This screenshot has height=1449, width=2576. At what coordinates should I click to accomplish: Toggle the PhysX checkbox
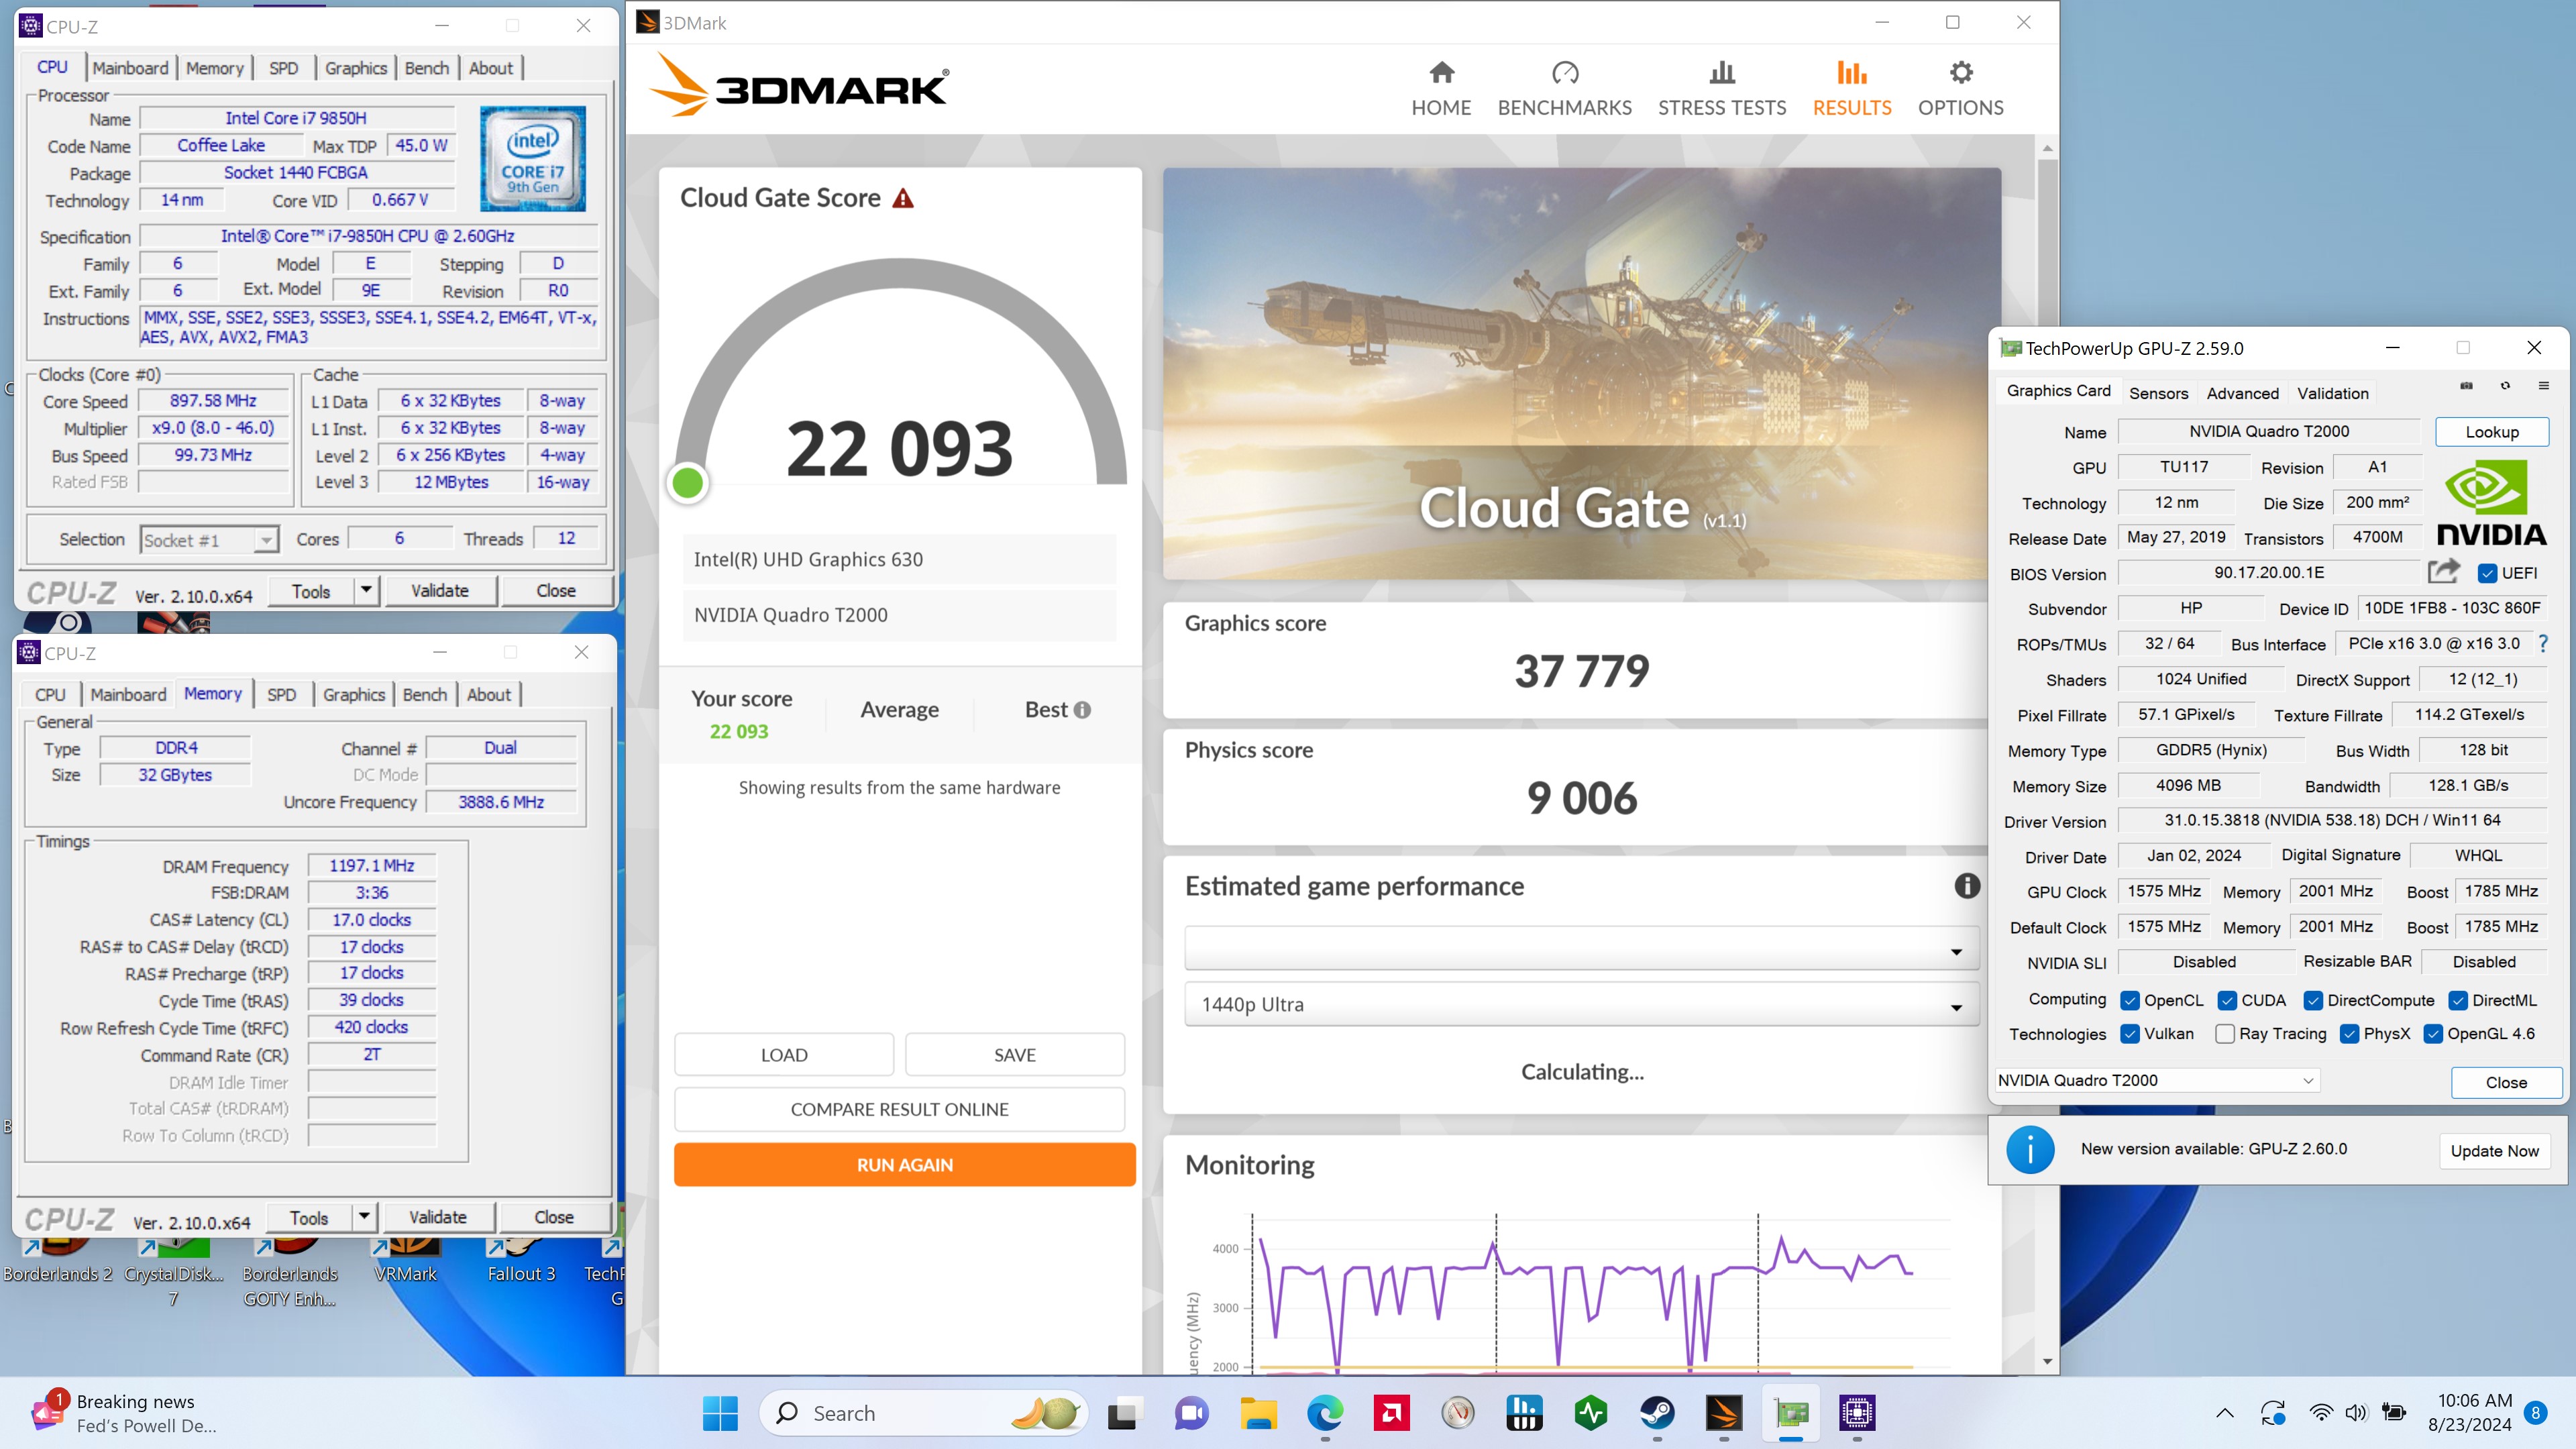point(2350,1034)
